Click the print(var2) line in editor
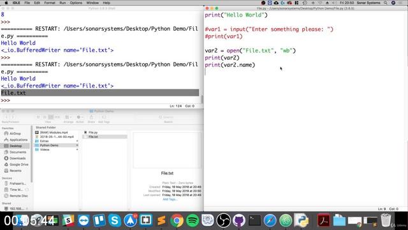Viewport: 408px width, 230px height. pyautogui.click(x=222, y=57)
